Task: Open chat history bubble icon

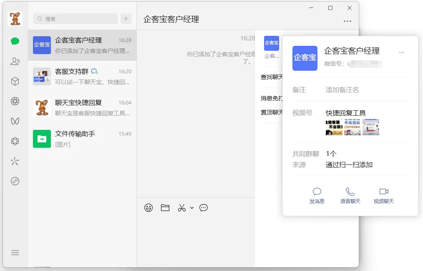Action: pyautogui.click(x=204, y=208)
